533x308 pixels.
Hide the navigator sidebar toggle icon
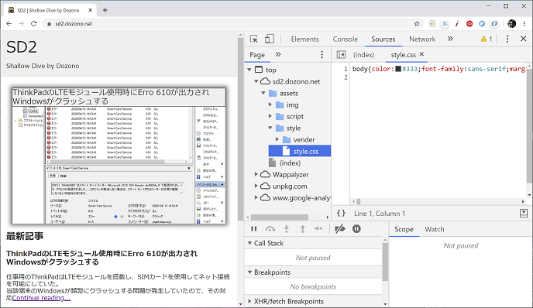(341, 54)
